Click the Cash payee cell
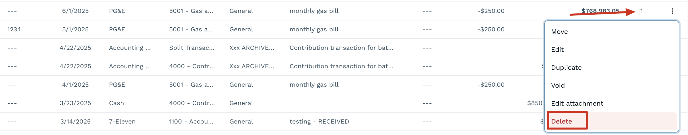Viewport: 688px width, 135px height. [x=116, y=103]
